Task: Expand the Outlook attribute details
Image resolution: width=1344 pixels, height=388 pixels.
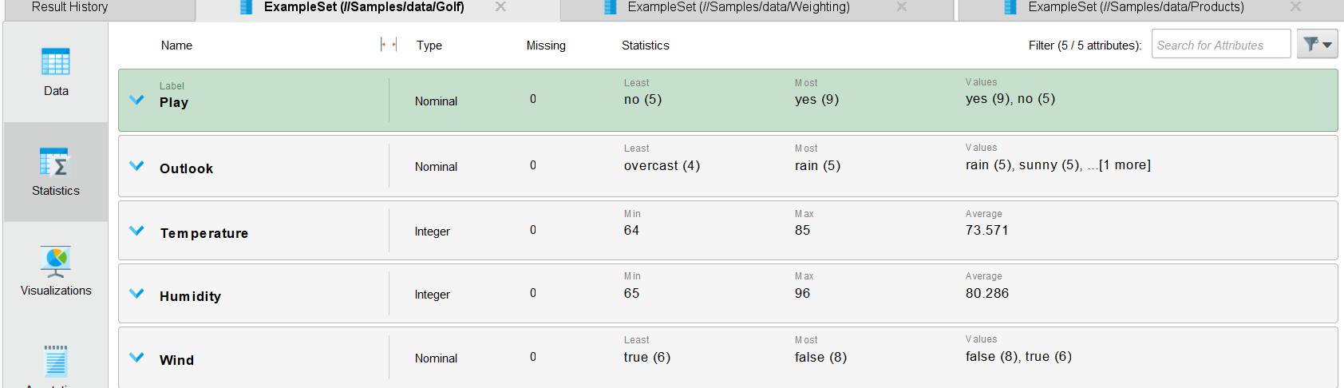Action: coord(136,166)
